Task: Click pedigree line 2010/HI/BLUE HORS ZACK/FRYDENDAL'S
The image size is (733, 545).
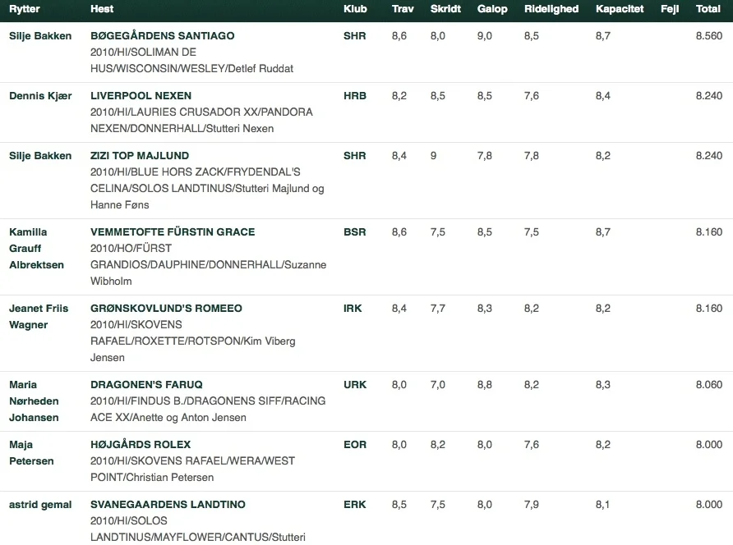Action: (196, 172)
